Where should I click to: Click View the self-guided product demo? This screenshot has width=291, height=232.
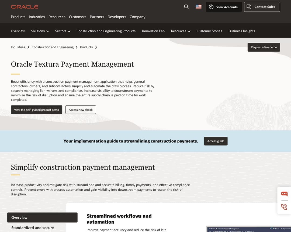pyautogui.click(x=37, y=110)
